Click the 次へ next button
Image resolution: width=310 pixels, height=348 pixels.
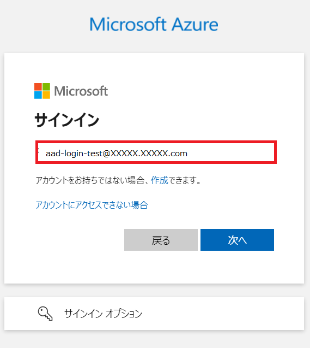pyautogui.click(x=237, y=240)
